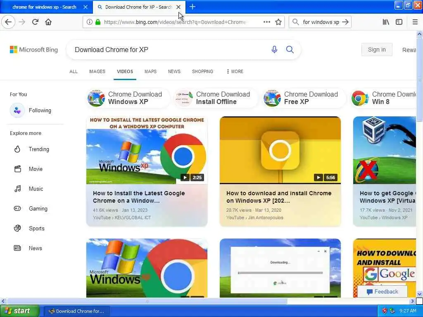Image resolution: width=423 pixels, height=317 pixels.
Task: Click 'YouTube › KELVGLOBAL ICT' source text
Action: coord(122,218)
